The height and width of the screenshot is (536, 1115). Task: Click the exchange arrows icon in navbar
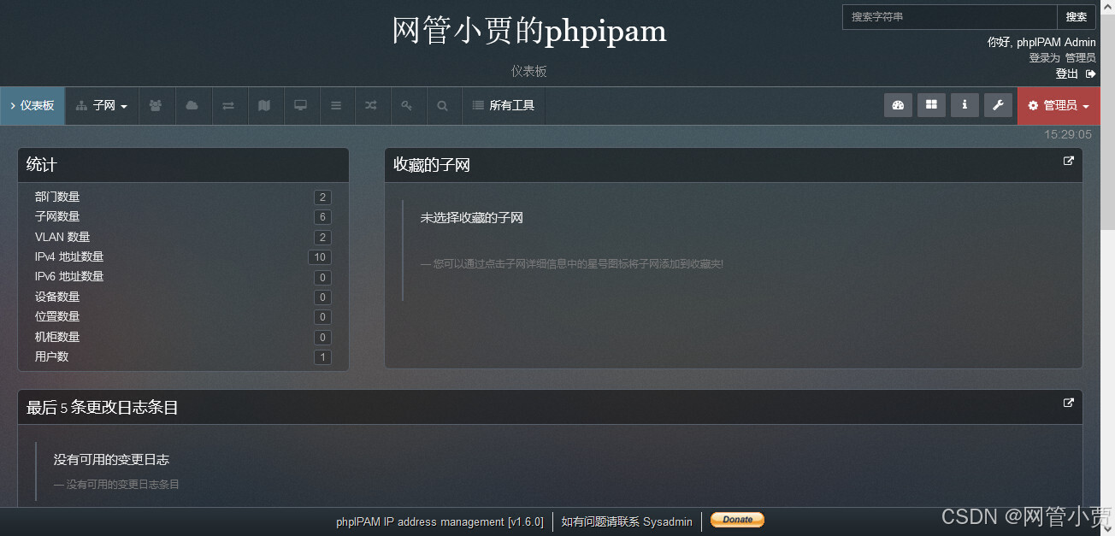(x=228, y=106)
